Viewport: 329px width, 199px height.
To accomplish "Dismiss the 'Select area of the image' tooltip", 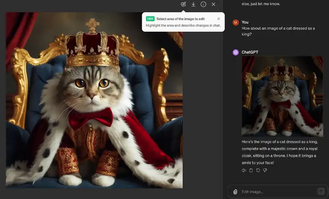I will 219,19.
